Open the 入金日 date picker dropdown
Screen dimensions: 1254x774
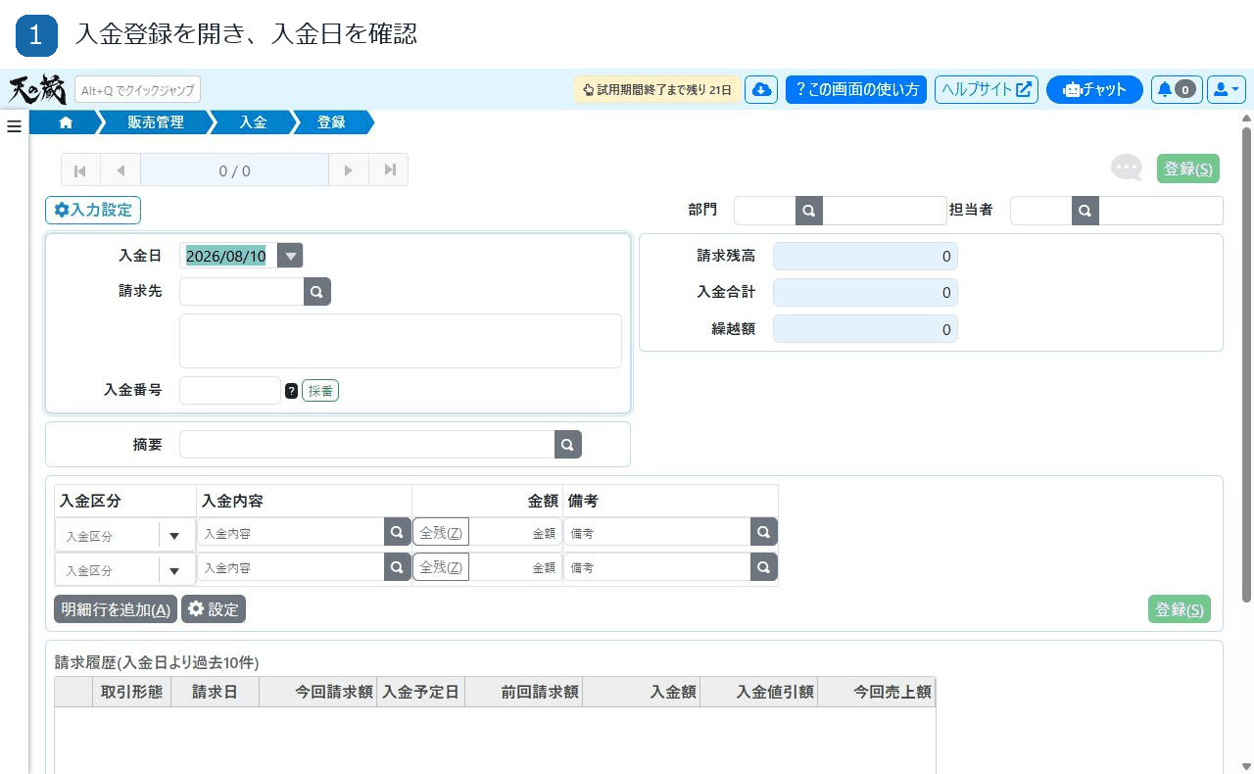click(x=290, y=256)
